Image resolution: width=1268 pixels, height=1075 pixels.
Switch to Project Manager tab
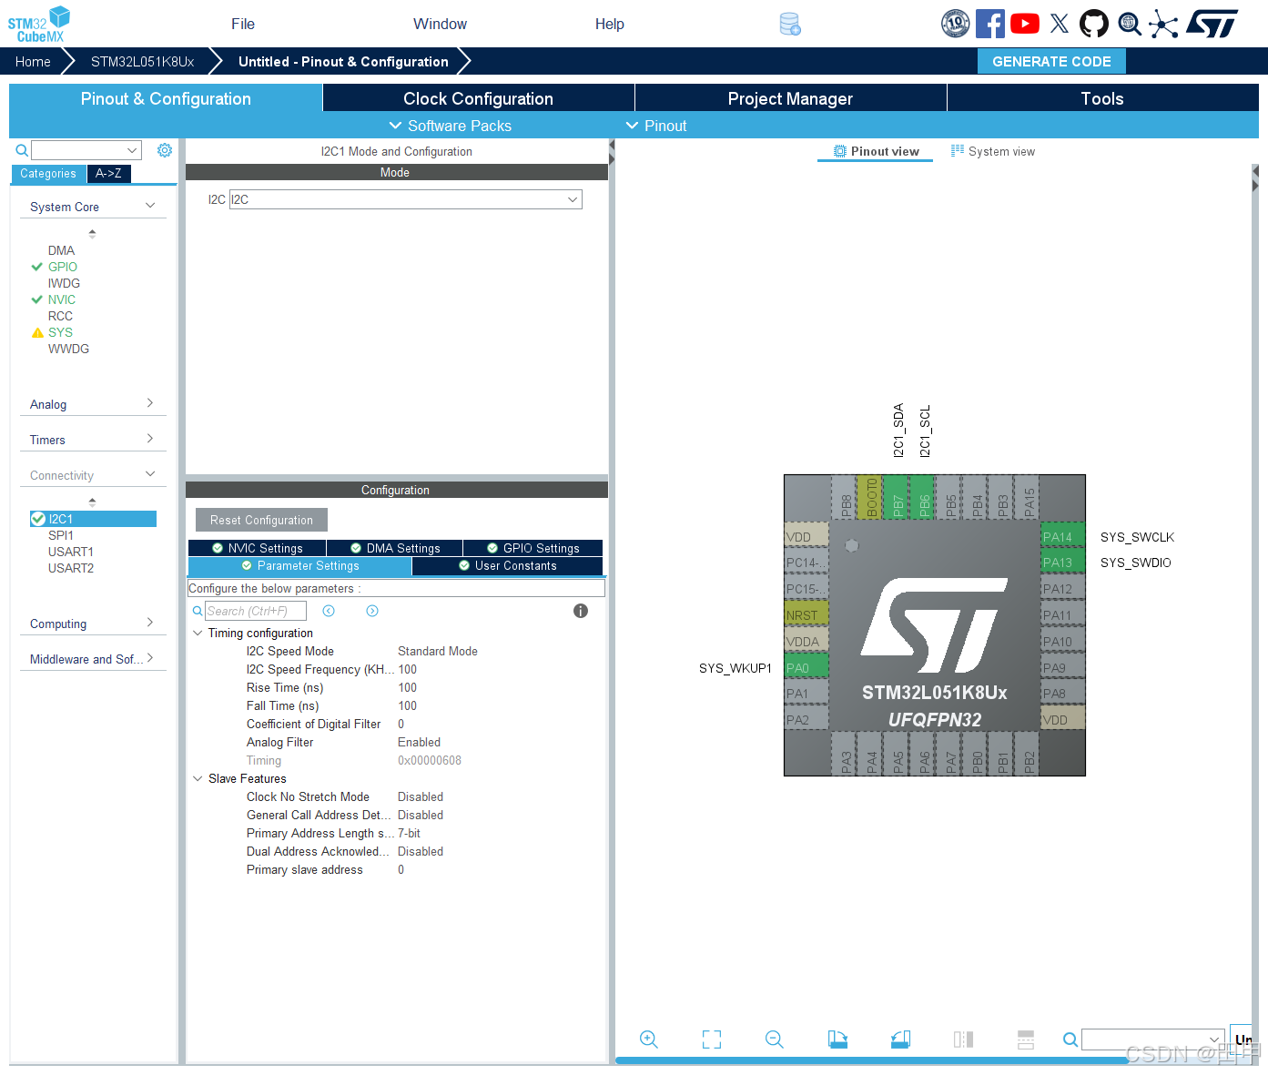[790, 98]
